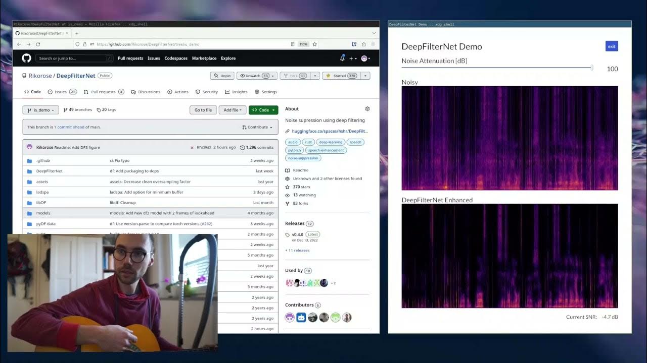Open the 49 branches link
Image resolution: width=647 pixels, height=363 pixels.
(77, 110)
